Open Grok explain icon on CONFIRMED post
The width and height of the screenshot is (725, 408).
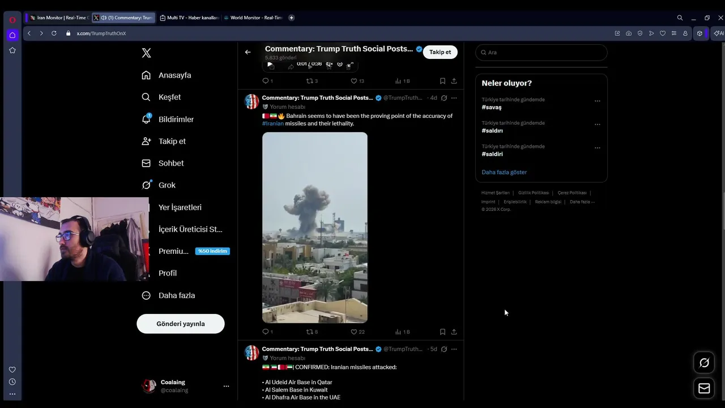[444, 349]
